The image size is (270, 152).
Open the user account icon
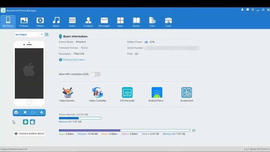242,10
